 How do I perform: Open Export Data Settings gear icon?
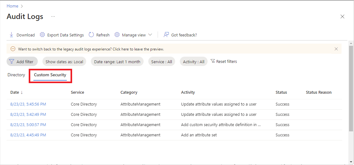(x=42, y=35)
